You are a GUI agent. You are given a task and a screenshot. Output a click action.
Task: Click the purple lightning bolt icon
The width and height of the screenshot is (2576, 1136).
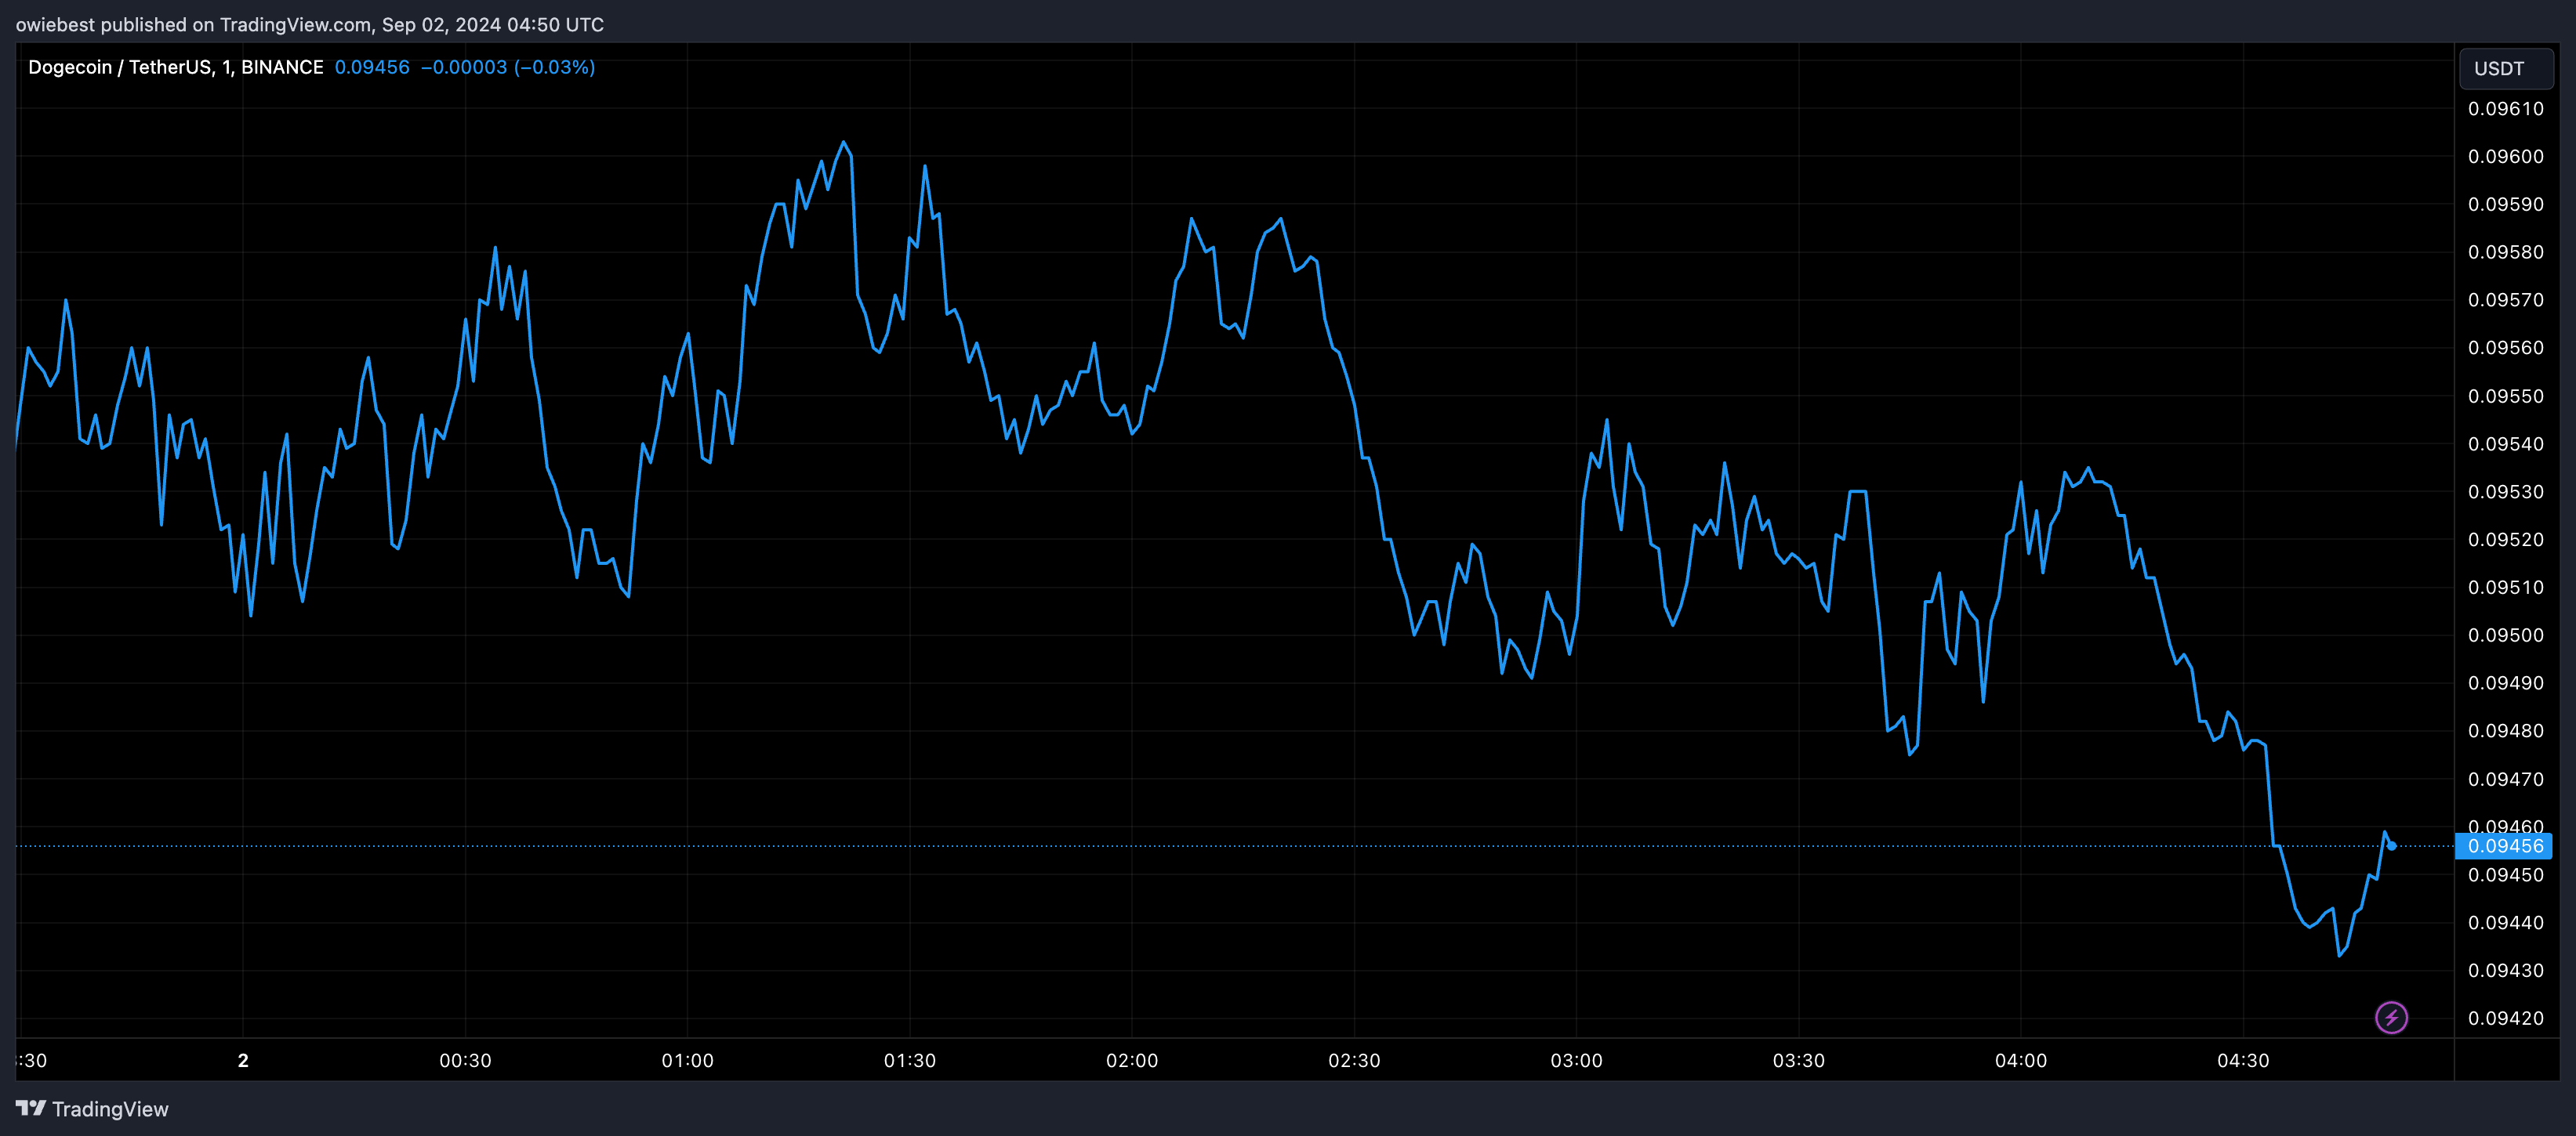coord(2391,1017)
